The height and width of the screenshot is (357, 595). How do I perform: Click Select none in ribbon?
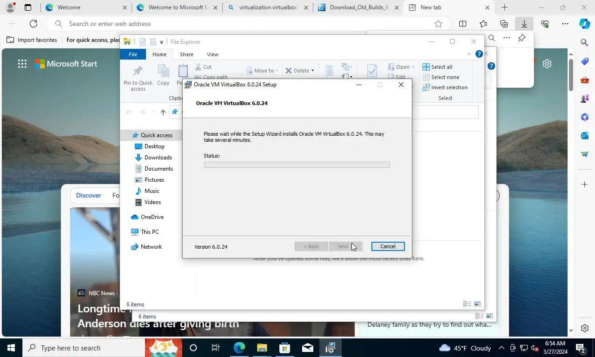pyautogui.click(x=441, y=77)
